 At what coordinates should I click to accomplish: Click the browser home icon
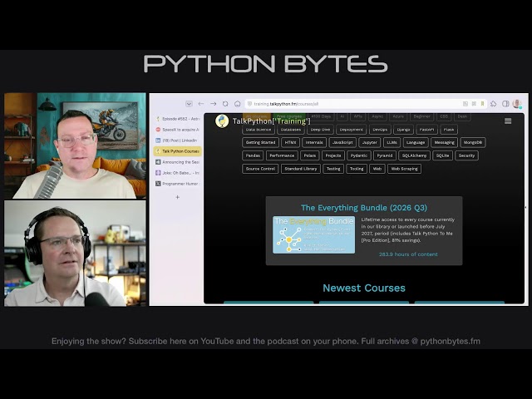(238, 104)
